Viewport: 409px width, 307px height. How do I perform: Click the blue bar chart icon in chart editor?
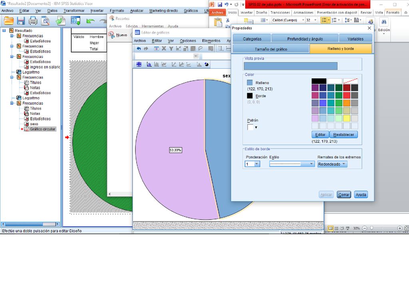(149, 64)
